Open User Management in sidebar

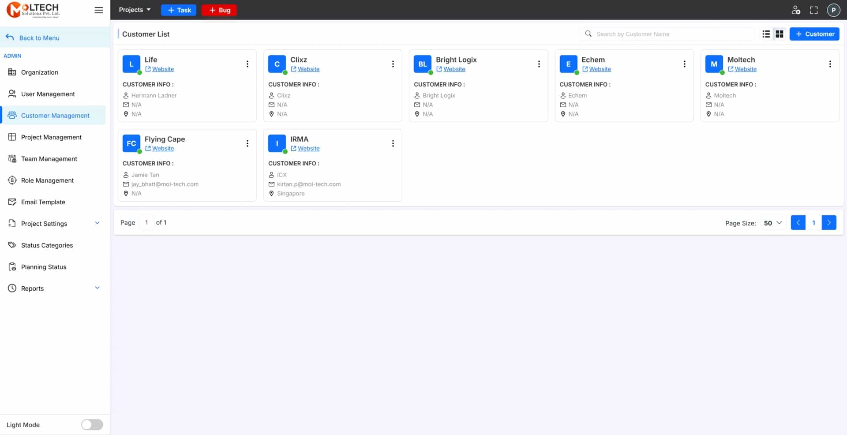(54, 94)
